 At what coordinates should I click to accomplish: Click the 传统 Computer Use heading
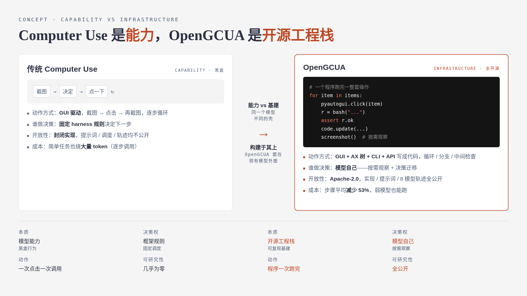click(62, 69)
